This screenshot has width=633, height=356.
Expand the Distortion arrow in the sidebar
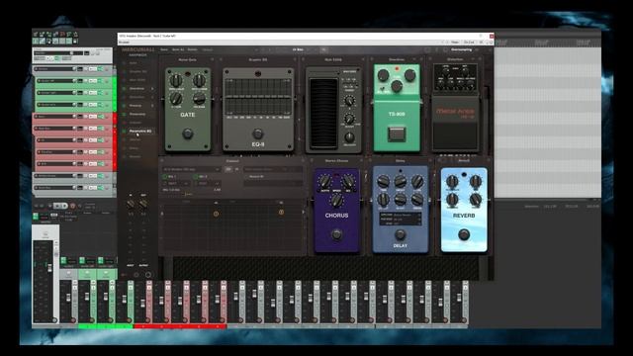(x=152, y=97)
